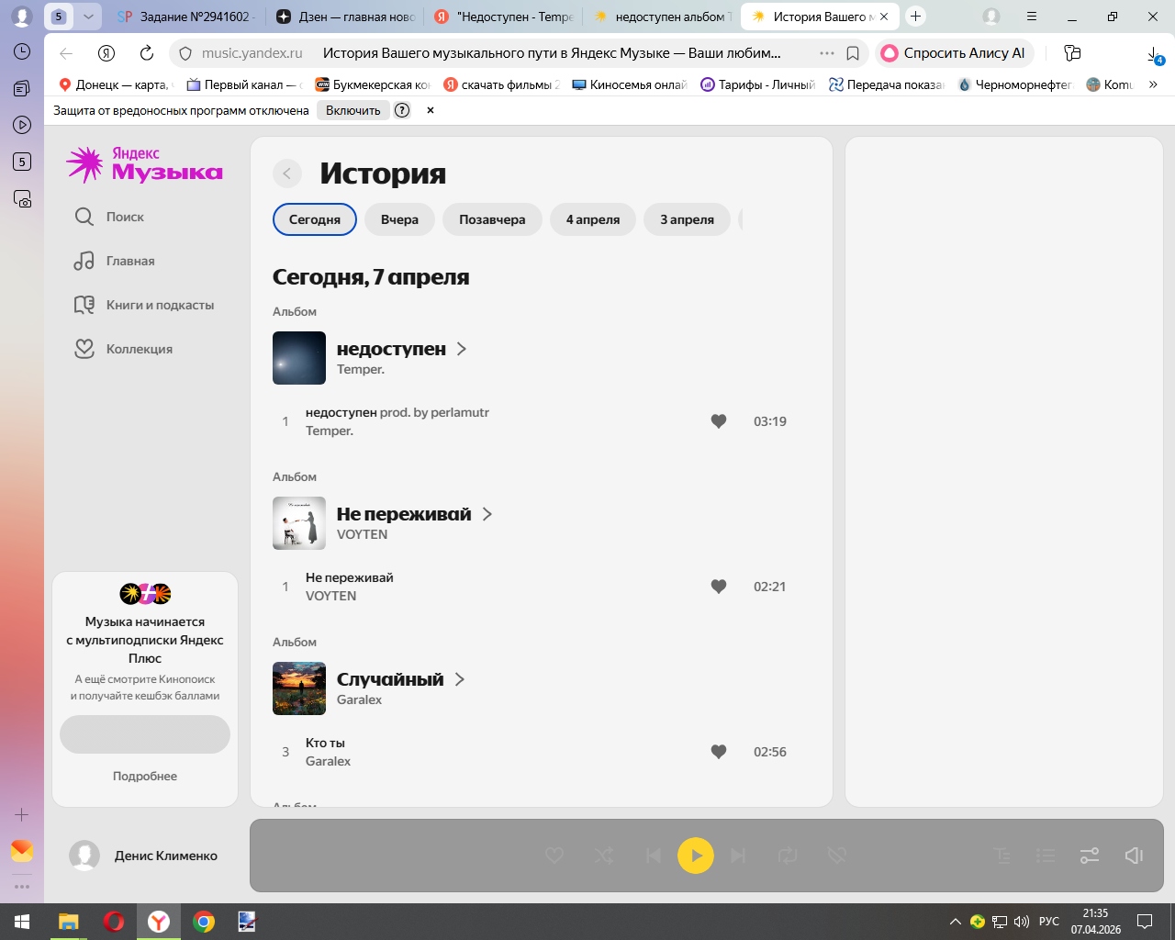Open page options three dots in address bar
The height and width of the screenshot is (940, 1175).
point(827,53)
